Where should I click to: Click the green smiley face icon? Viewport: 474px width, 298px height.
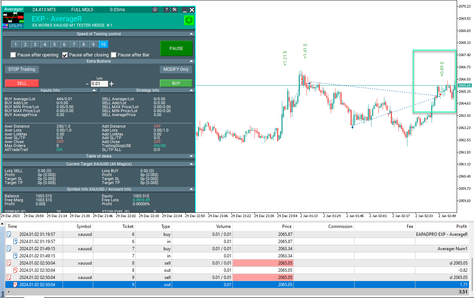189,20
